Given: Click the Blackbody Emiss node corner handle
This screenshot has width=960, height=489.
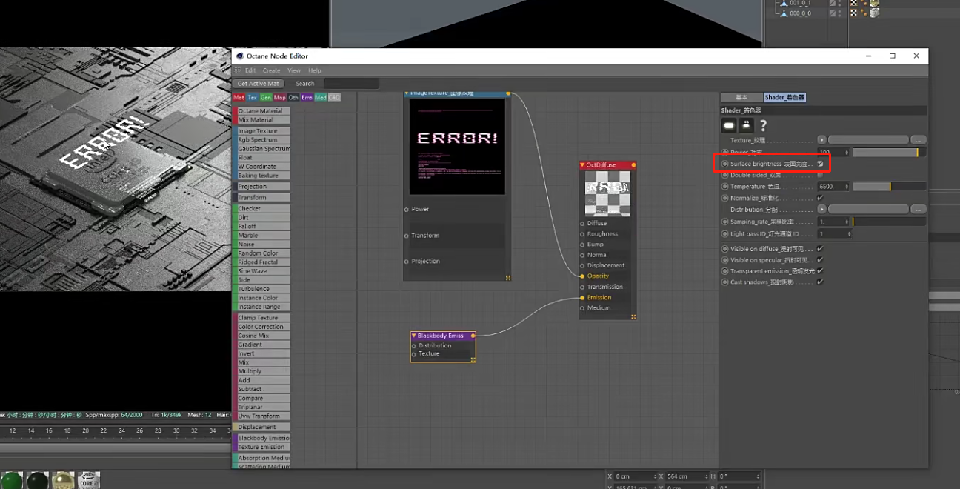Looking at the screenshot, I should [x=473, y=359].
